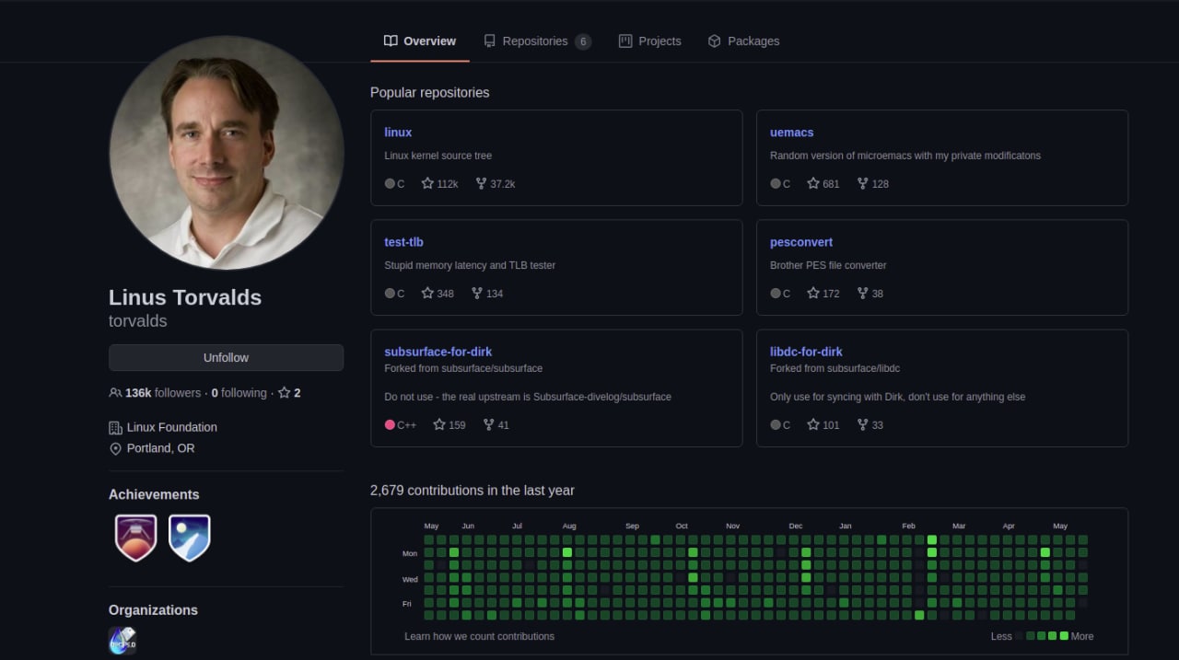Open the uemacs repository link
The height and width of the screenshot is (660, 1179).
pos(791,133)
